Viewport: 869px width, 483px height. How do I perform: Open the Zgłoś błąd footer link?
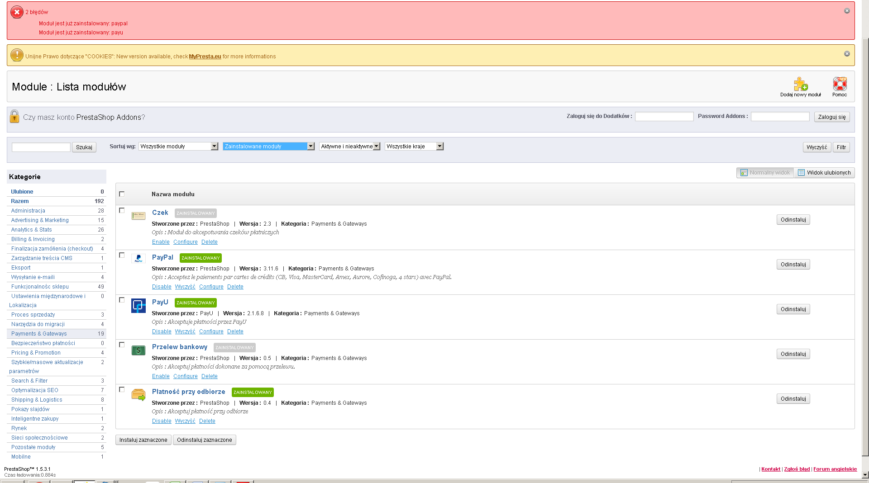(x=797, y=469)
